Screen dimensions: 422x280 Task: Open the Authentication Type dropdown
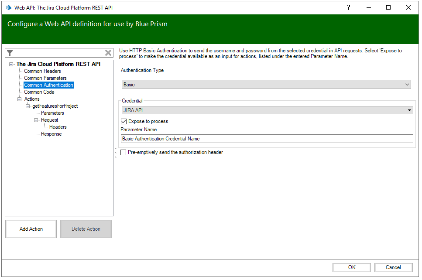(x=266, y=85)
